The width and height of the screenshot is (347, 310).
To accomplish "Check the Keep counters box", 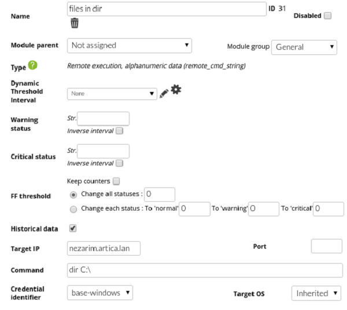I will 116,181.
